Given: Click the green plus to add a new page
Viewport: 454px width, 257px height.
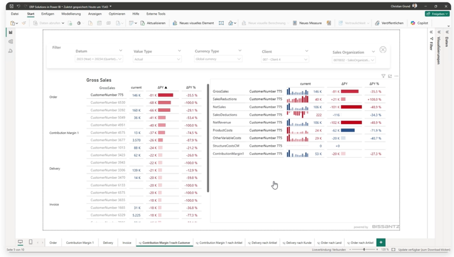Looking at the screenshot, I should 380,242.
